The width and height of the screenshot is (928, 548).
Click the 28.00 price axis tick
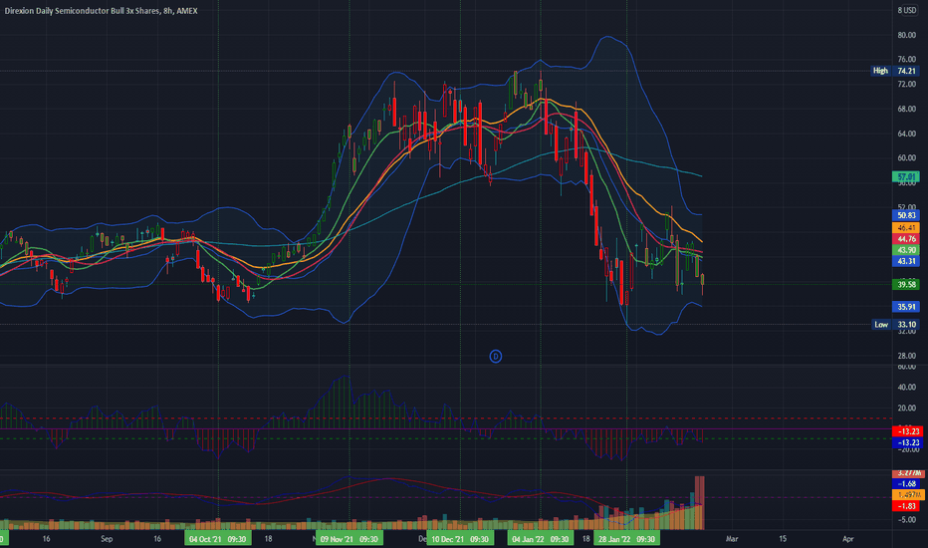point(906,356)
